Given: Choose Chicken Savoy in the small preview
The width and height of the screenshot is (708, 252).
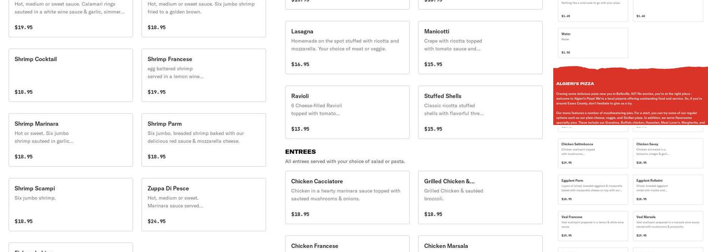Looking at the screenshot, I should 668,153.
